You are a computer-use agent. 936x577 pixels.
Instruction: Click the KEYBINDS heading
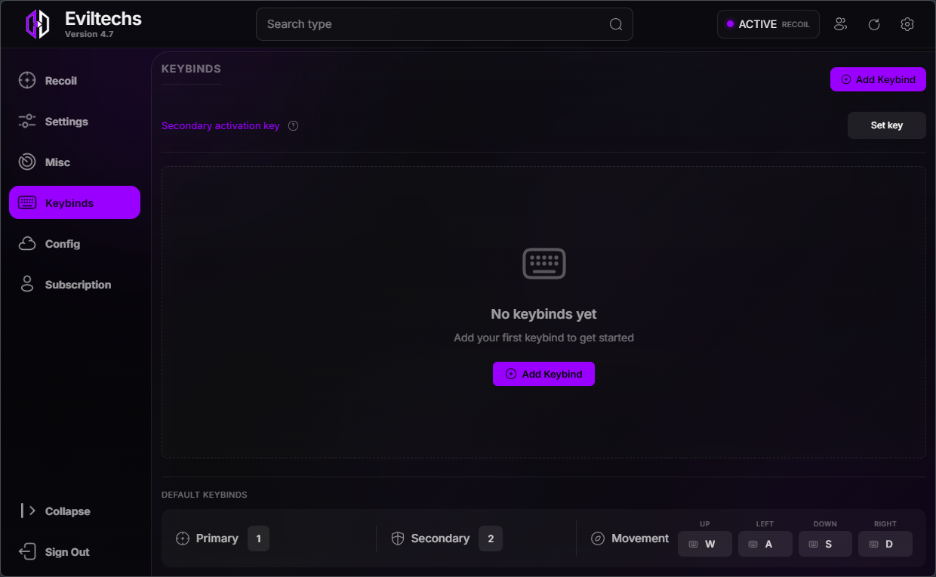pyautogui.click(x=191, y=69)
